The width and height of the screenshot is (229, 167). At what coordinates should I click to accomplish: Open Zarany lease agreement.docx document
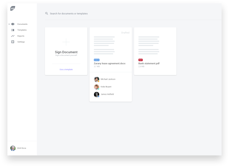[109, 63]
